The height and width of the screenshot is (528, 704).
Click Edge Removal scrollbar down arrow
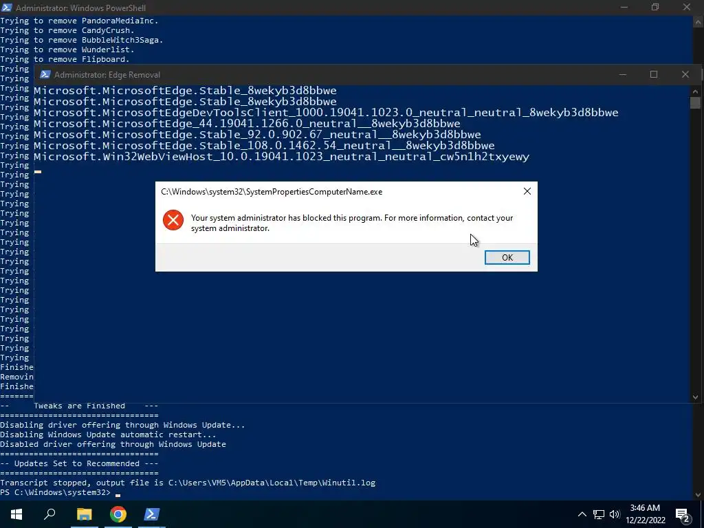click(x=695, y=397)
